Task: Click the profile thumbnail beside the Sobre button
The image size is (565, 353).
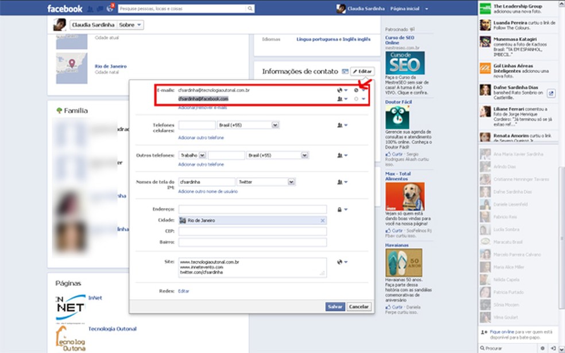Action: 60,25
